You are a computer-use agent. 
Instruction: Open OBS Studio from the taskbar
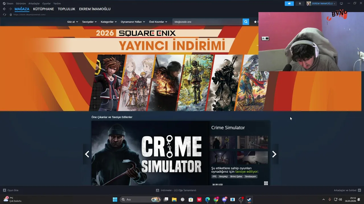pos(241,199)
